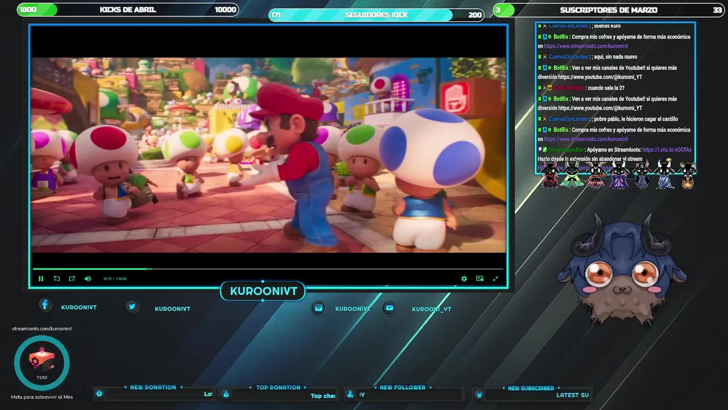Click the Mario movie video frame
The height and width of the screenshot is (410, 728).
pyautogui.click(x=268, y=155)
